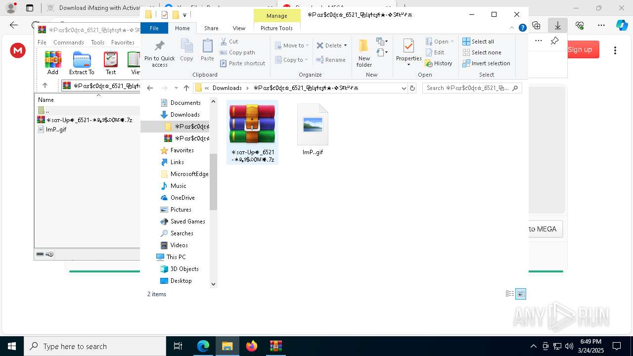Open WinRAR Tools menu
Screen dimensions: 633x356
tap(97, 43)
